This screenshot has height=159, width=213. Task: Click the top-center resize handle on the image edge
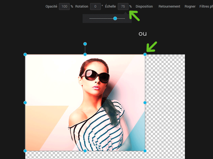85,55
